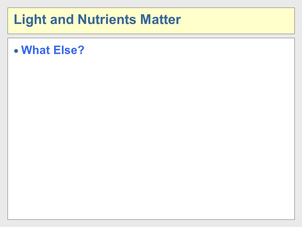Image resolution: width=302 pixels, height=227 pixels.
Task: Click the letter 'W' starting the bullet
Action: coord(26,50)
